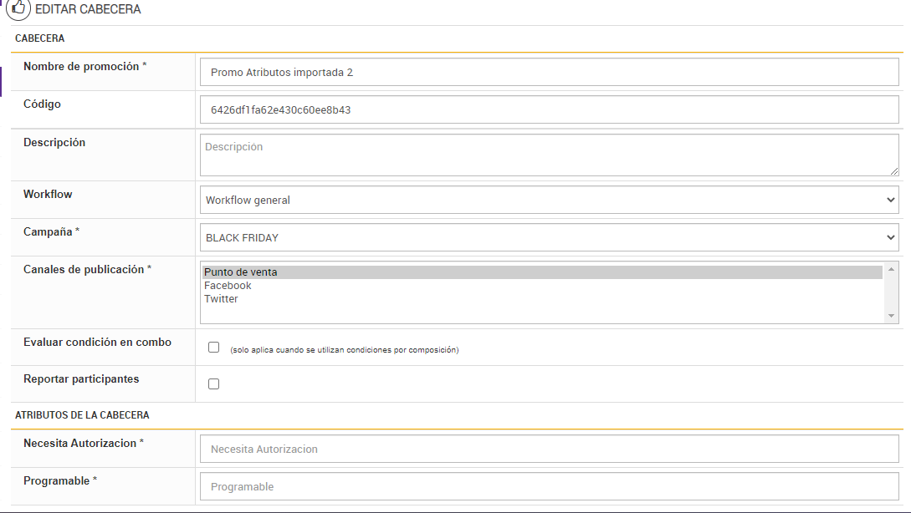Click the EDITAR CABECERA page title
Screen dimensions: 911x513
(x=88, y=10)
